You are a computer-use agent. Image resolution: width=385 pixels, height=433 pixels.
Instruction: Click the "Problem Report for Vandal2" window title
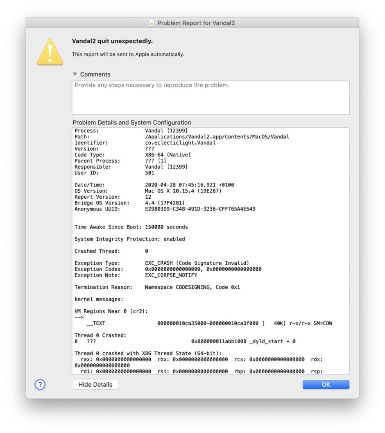(196, 23)
